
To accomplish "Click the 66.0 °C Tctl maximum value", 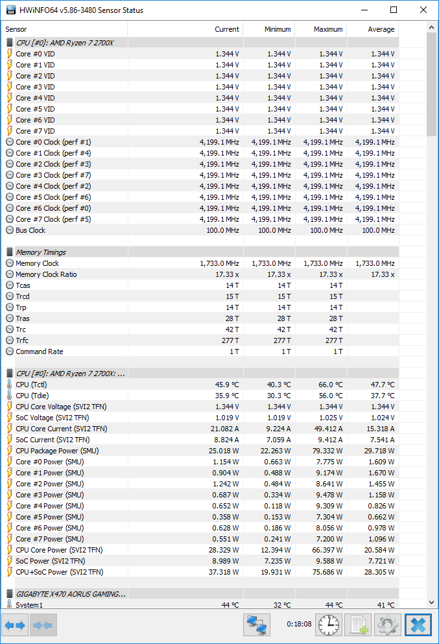I will (x=331, y=385).
